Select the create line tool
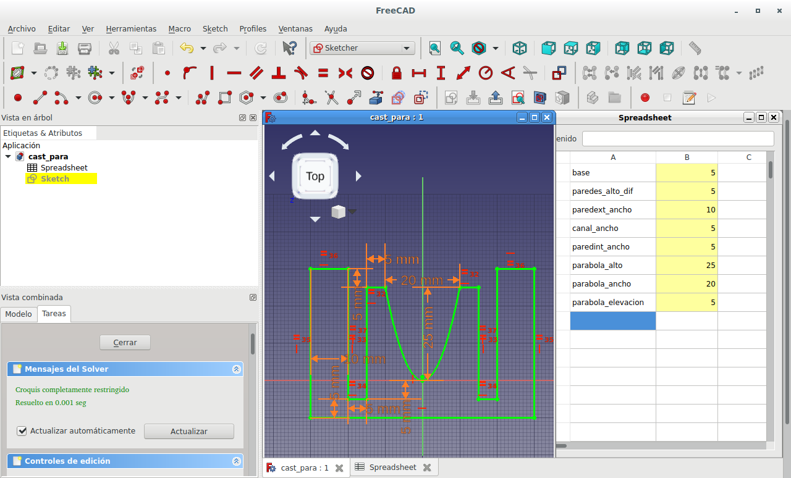Image resolution: width=791 pixels, height=478 pixels. (40, 98)
